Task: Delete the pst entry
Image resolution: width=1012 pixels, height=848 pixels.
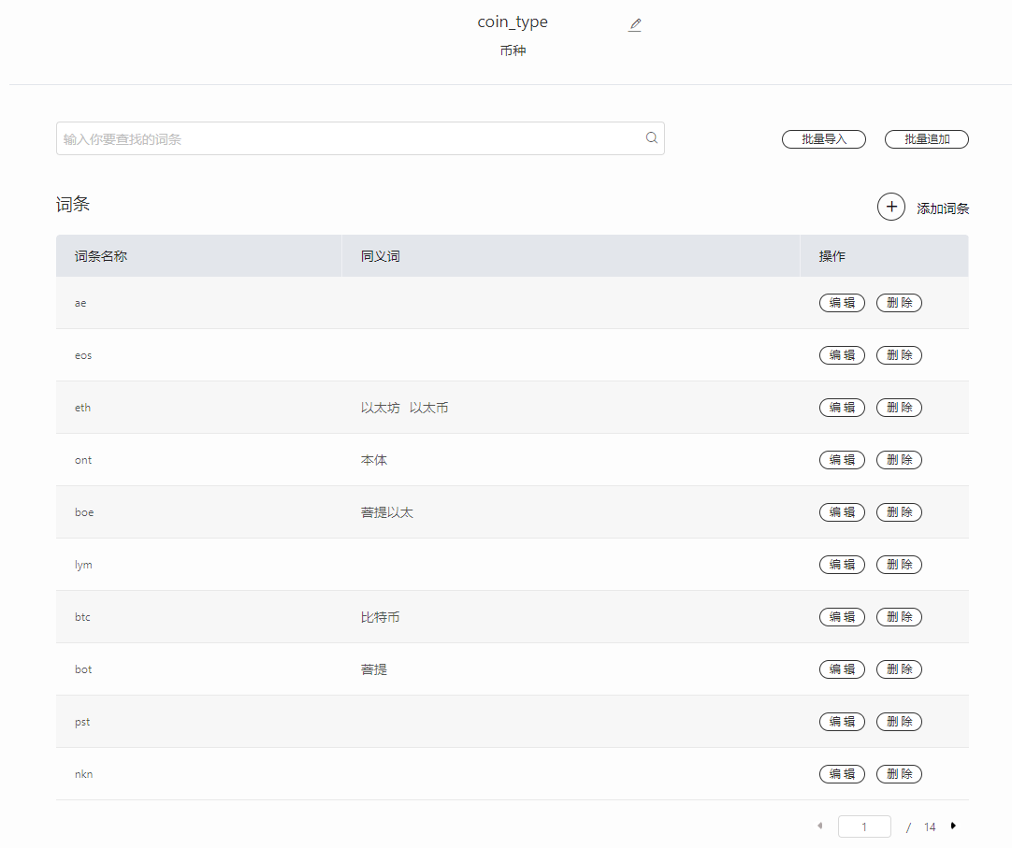Action: click(x=899, y=721)
